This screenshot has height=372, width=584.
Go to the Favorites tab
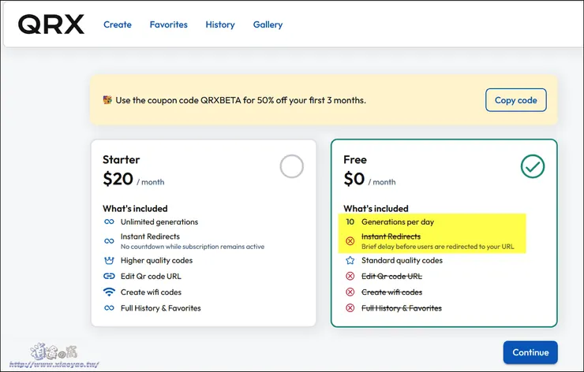(169, 24)
